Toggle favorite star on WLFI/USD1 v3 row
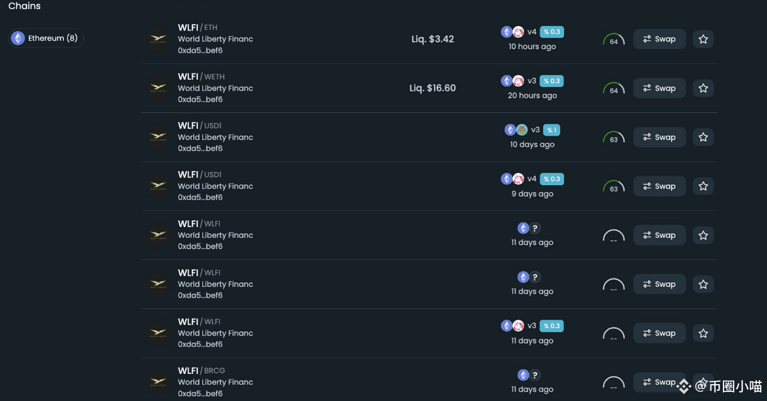This screenshot has height=401, width=767. [703, 137]
